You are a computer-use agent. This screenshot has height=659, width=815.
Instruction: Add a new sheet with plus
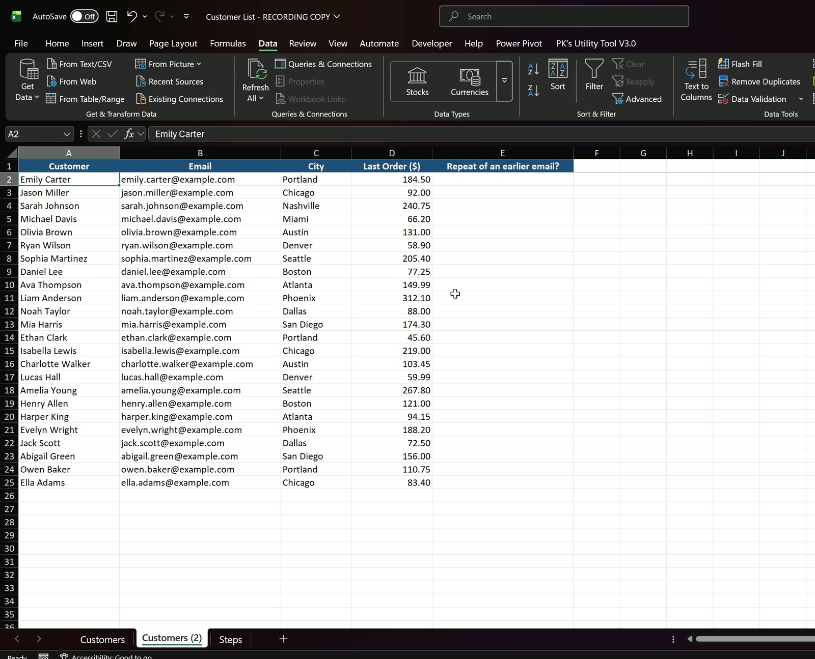pos(283,639)
